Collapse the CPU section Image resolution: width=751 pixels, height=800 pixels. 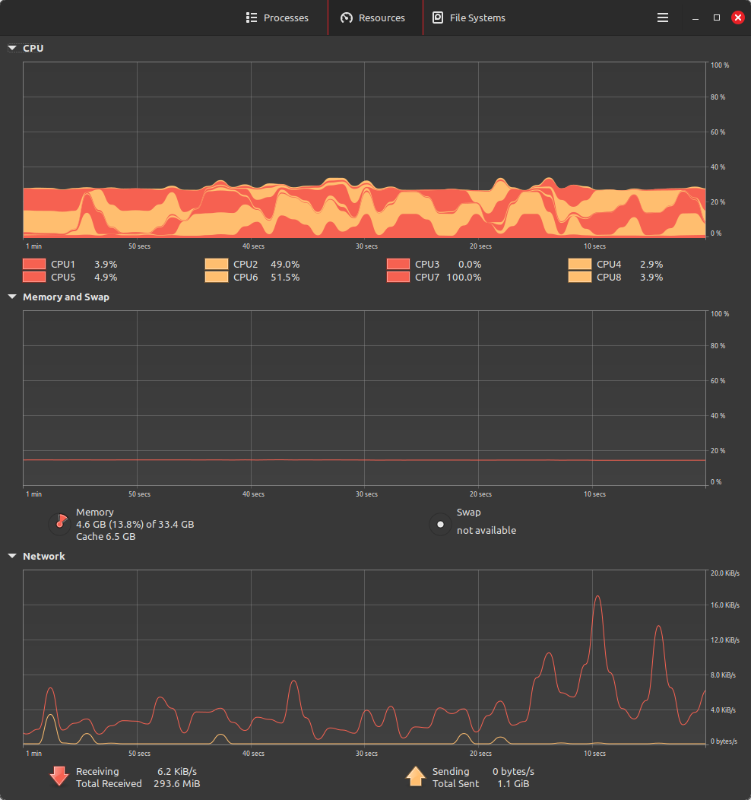click(x=11, y=47)
